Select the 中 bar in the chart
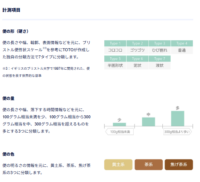Image resolution: width=200 pixels, height=182 pixels. coord(148,122)
